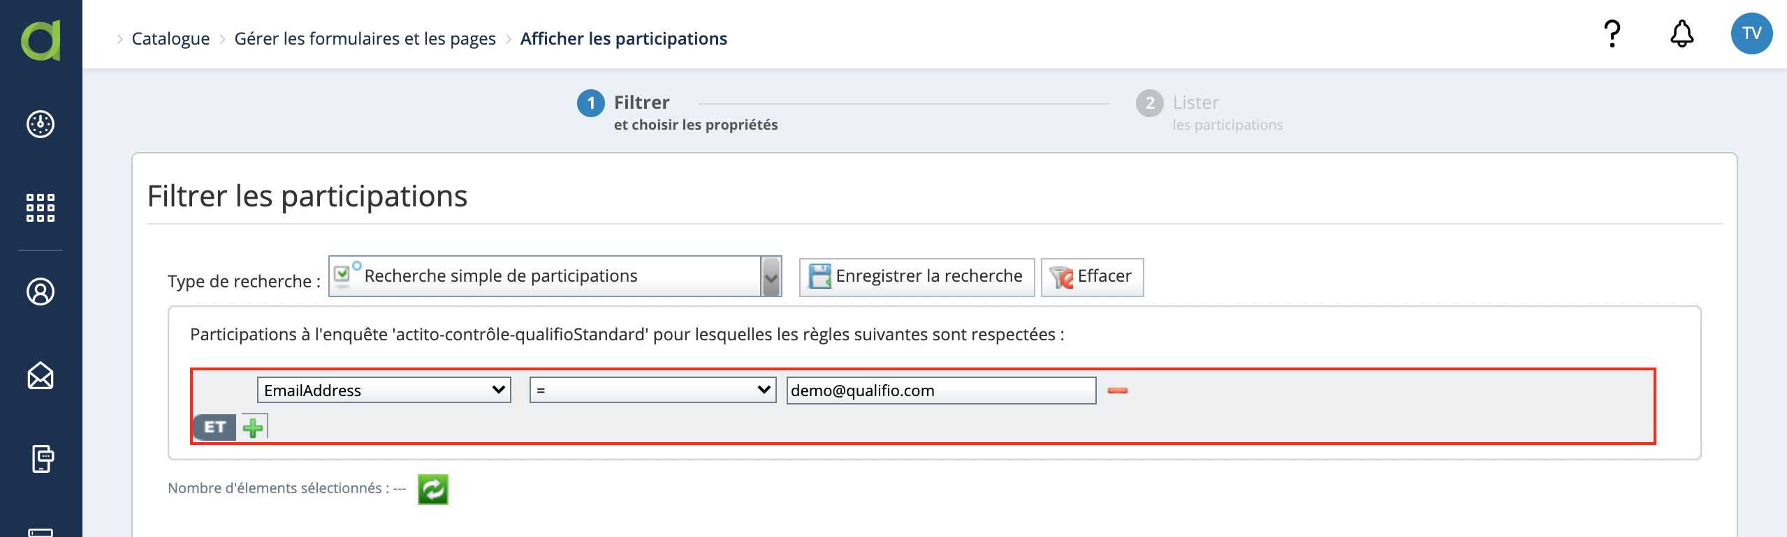Open the apps grid icon in sidebar
Image resolution: width=1787 pixels, height=537 pixels.
pyautogui.click(x=41, y=208)
